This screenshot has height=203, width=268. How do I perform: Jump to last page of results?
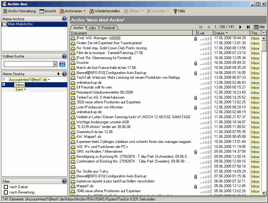point(248,27)
